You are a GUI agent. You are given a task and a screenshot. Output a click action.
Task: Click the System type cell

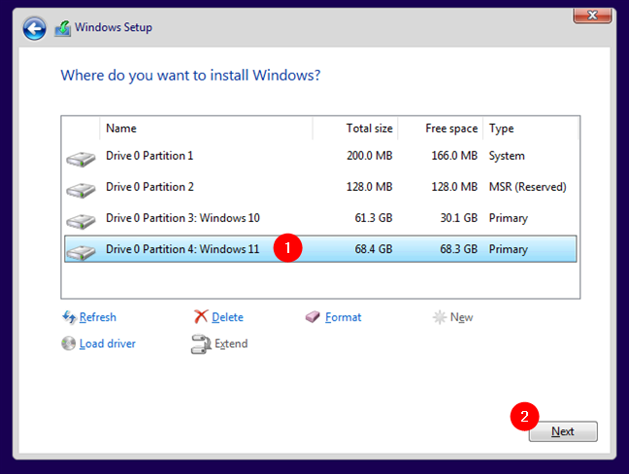tap(507, 156)
